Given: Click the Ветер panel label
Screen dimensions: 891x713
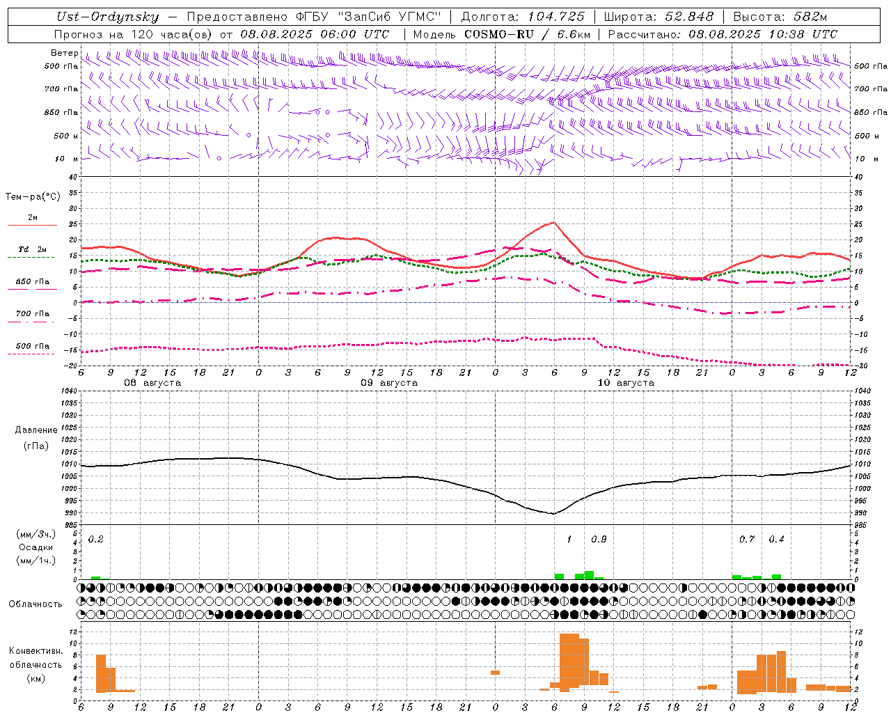Looking at the screenshot, I should pos(64,53).
